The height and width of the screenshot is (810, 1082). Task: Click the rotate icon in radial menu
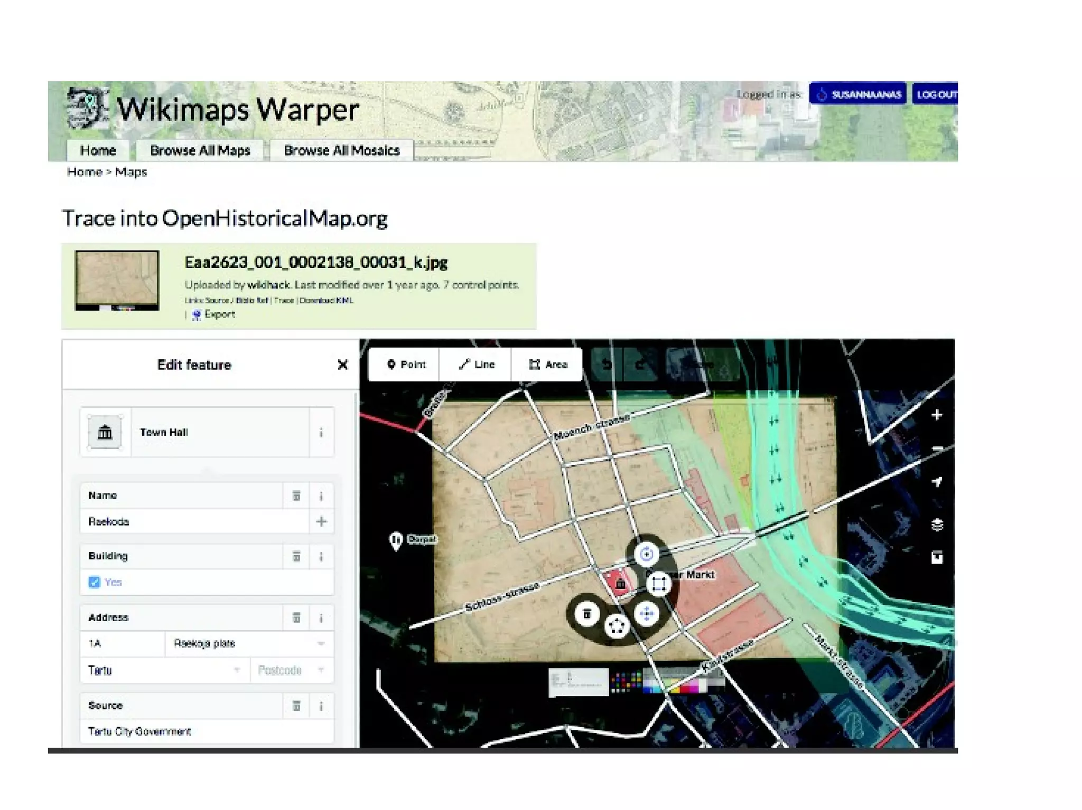click(646, 554)
